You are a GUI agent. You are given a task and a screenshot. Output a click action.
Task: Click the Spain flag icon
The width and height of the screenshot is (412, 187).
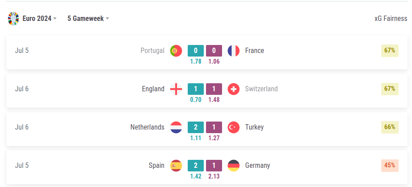[x=176, y=166]
